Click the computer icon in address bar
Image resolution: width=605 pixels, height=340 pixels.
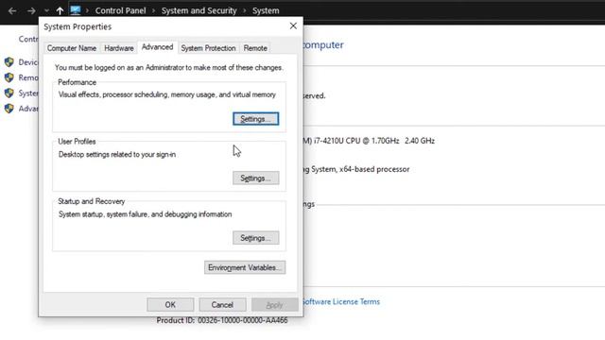76,10
